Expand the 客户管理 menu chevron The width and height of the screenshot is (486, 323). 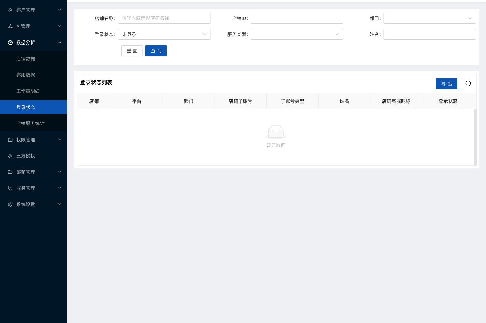pos(60,10)
